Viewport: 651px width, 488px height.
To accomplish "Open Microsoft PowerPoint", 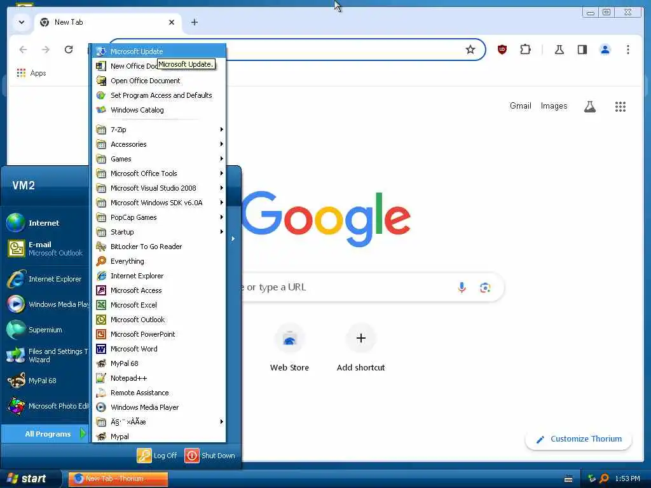I will [x=159, y=334].
